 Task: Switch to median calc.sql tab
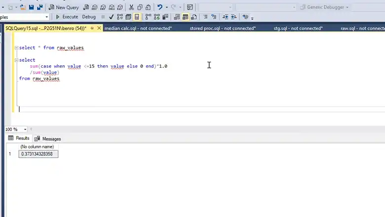138,28
